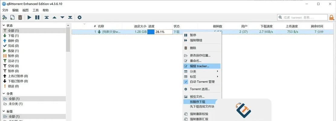
Task: Click the add torrent file toolbar icon
Action: [12, 17]
